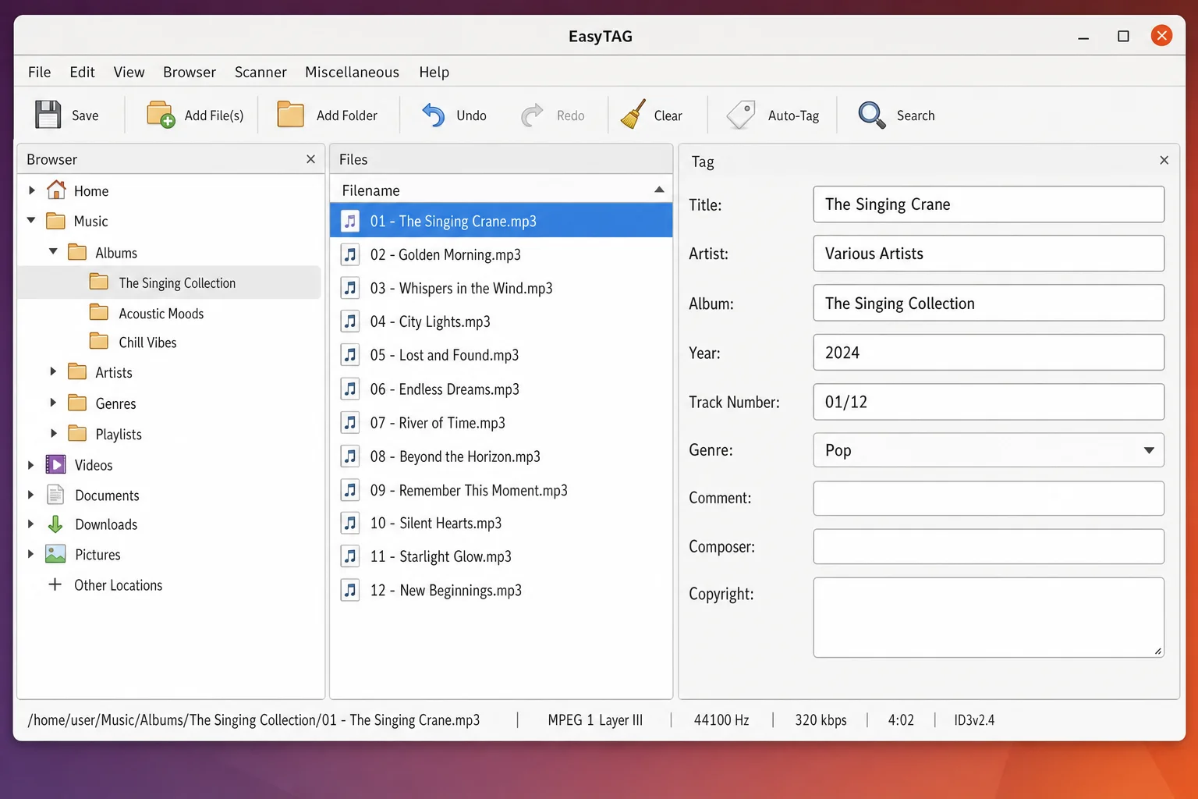Click the Redo arrow icon

tap(533, 115)
